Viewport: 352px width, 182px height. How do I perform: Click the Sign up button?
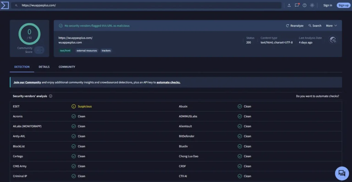point(343,5)
